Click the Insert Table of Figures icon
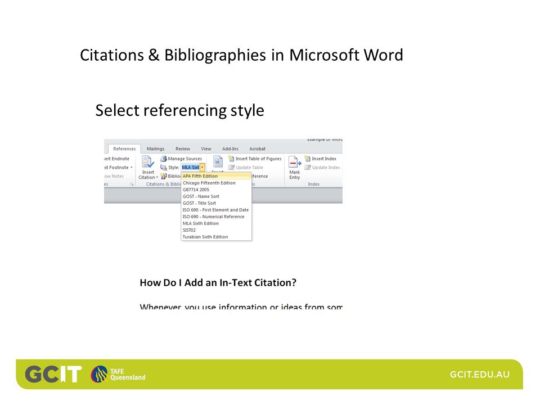The width and height of the screenshot is (540, 405). point(231,159)
